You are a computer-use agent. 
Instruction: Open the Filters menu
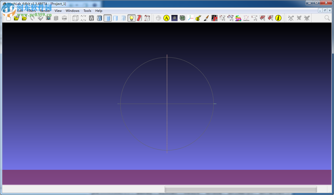click(x=31, y=11)
